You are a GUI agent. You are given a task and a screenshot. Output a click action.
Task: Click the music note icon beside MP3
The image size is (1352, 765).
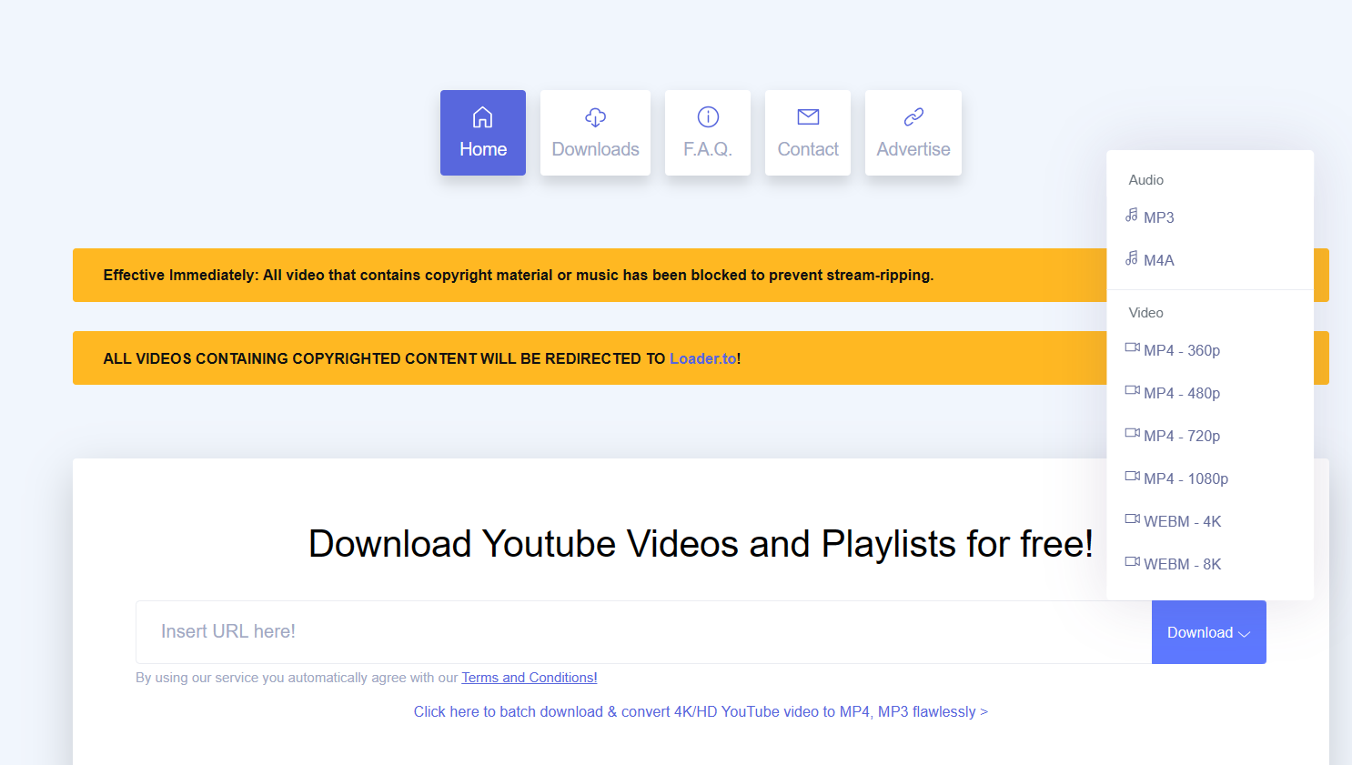(1132, 216)
